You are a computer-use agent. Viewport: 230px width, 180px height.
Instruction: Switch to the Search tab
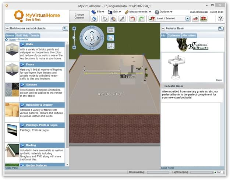coord(35,35)
